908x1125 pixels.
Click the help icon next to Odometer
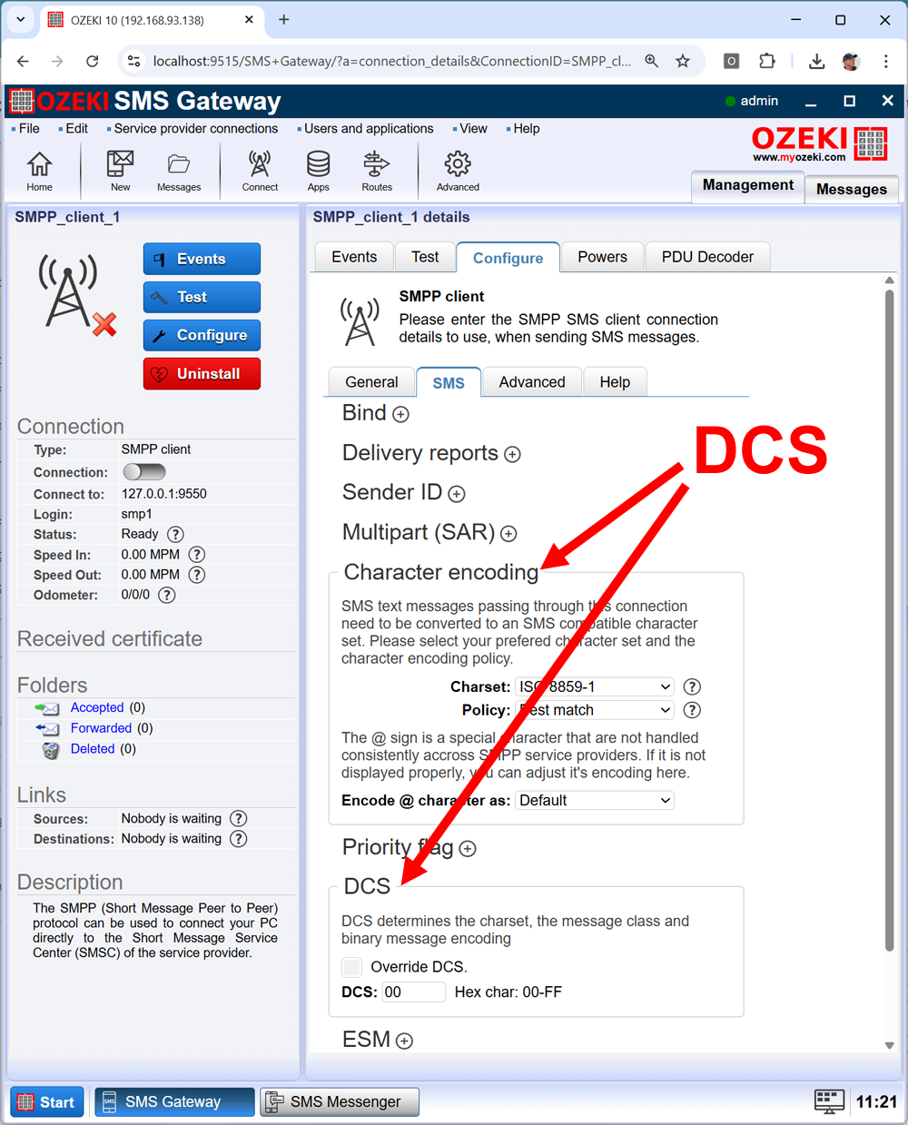tap(167, 596)
